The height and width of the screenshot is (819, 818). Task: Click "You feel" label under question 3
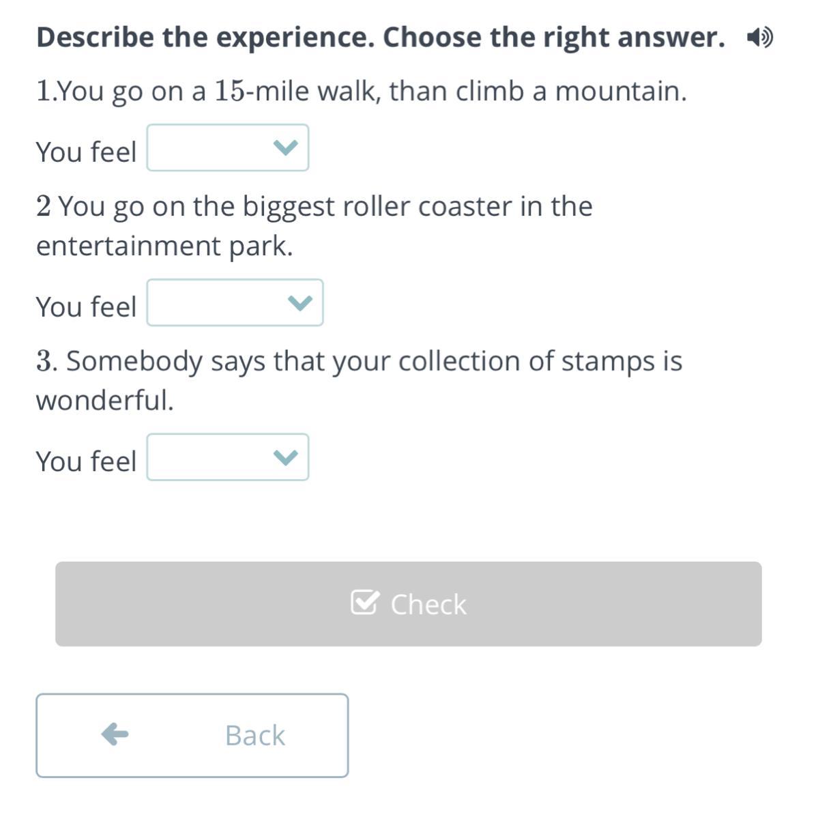pos(86,461)
